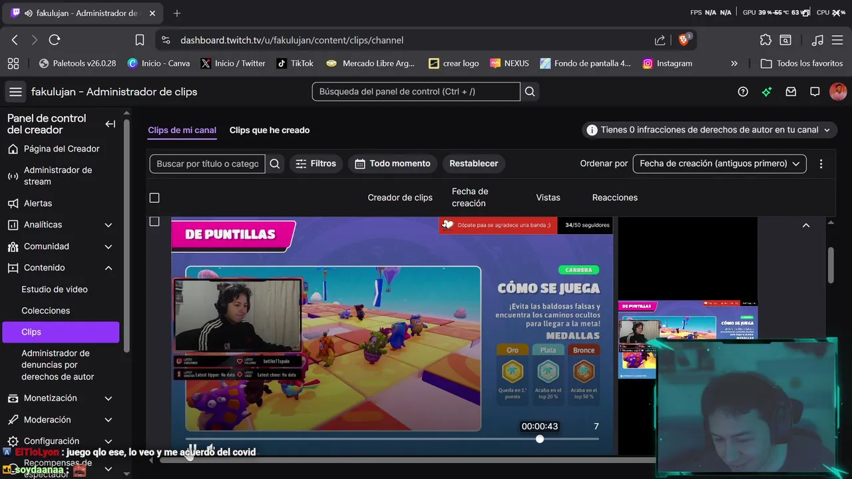Open the user profile avatar
The height and width of the screenshot is (479, 852).
[x=838, y=92]
